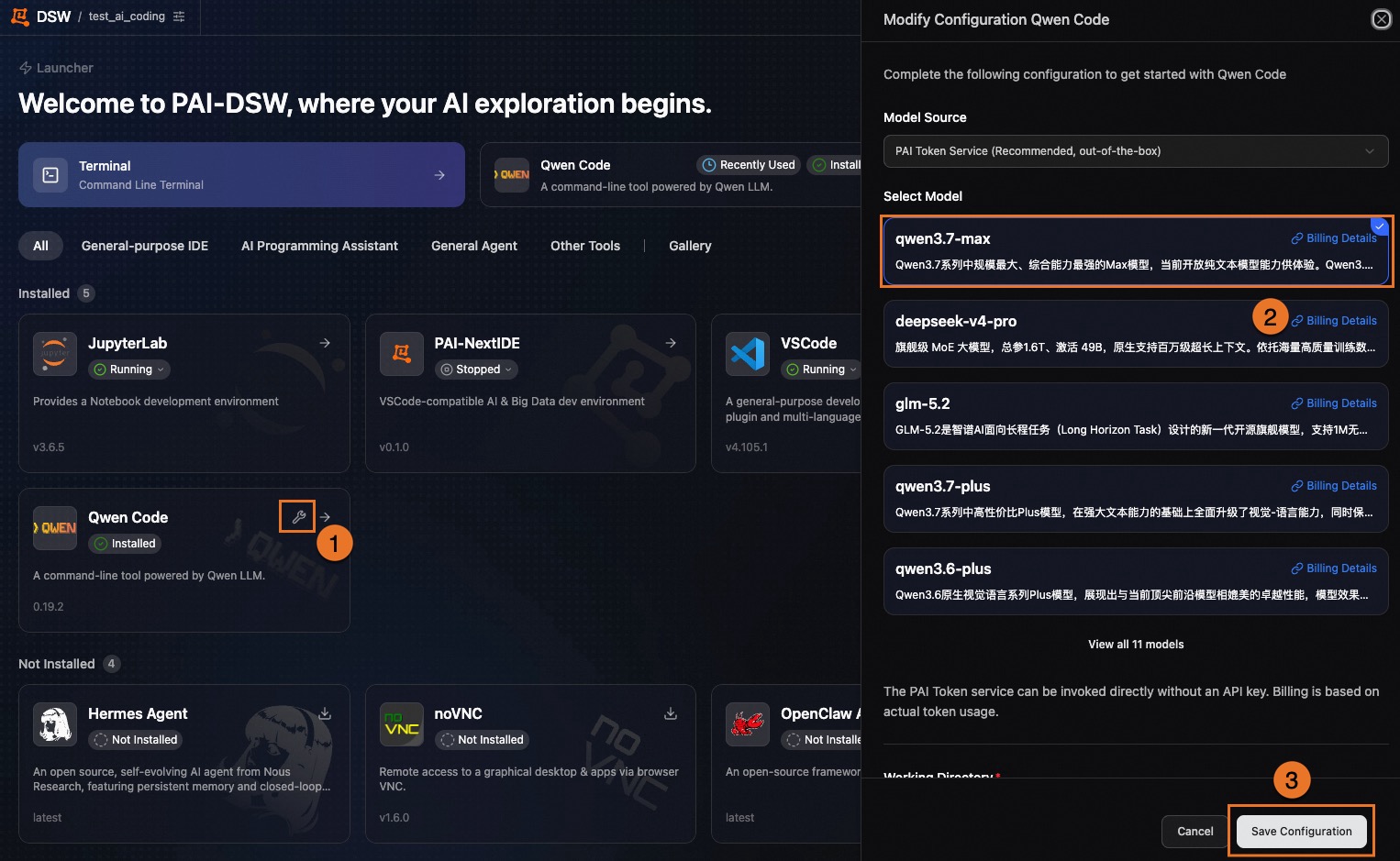Click the noVNC download icon
1400x861 pixels.
(671, 713)
